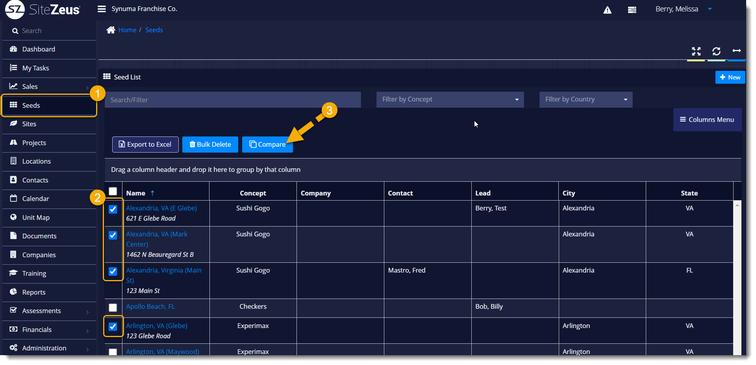Viewport: 756px width, 365px height.
Task: Open the Berry, Melissa user dropdown arrow
Action: pos(710,9)
